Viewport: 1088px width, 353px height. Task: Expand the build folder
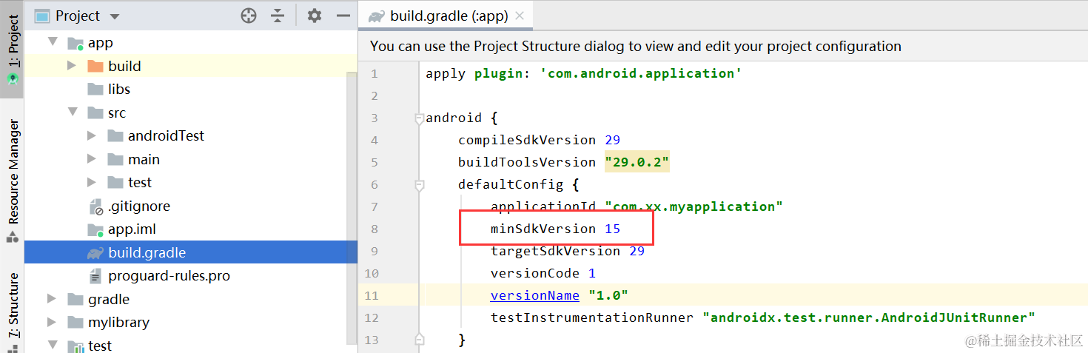tap(72, 66)
